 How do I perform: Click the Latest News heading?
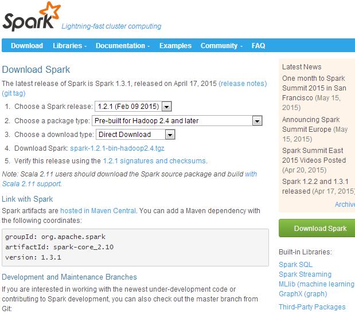[x=302, y=66]
